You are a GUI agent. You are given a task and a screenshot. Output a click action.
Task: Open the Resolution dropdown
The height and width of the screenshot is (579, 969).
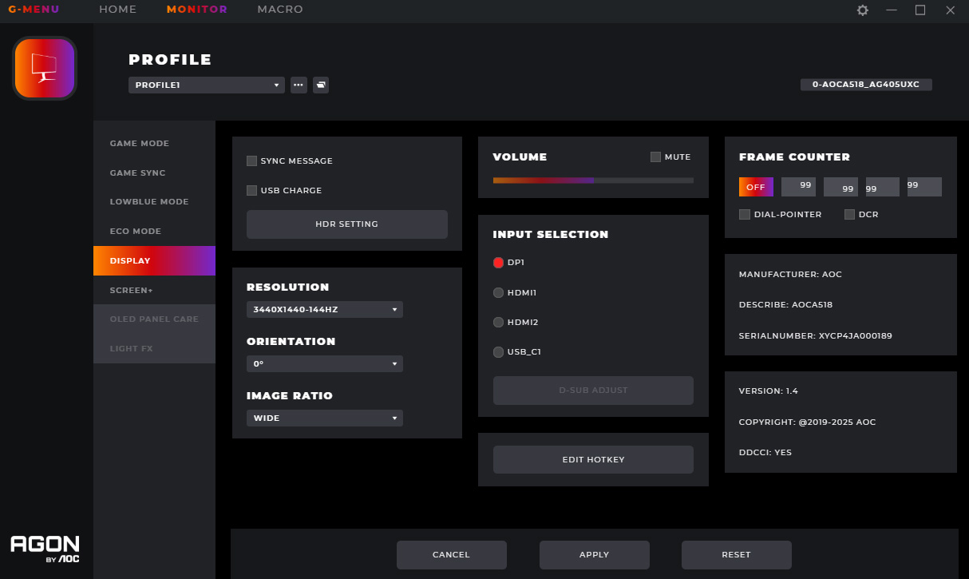point(324,309)
